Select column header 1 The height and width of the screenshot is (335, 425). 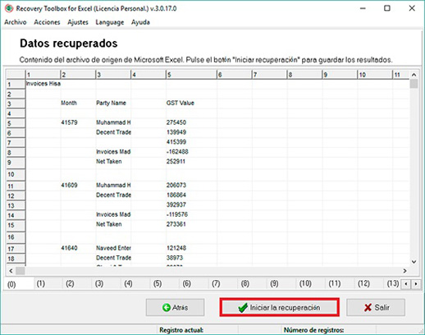(x=43, y=75)
